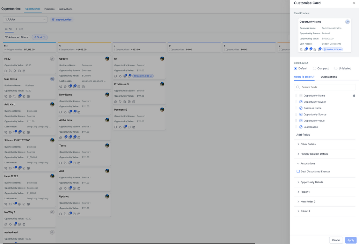Screen dimensions: 359x244
Task: Select the All view tab
Action: (x=8, y=29)
